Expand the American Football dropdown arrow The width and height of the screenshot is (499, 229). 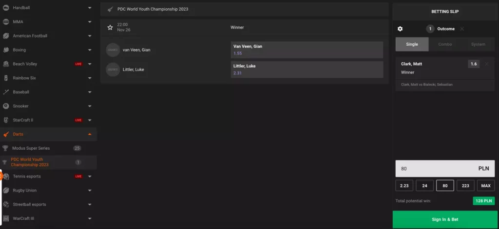[x=90, y=36]
